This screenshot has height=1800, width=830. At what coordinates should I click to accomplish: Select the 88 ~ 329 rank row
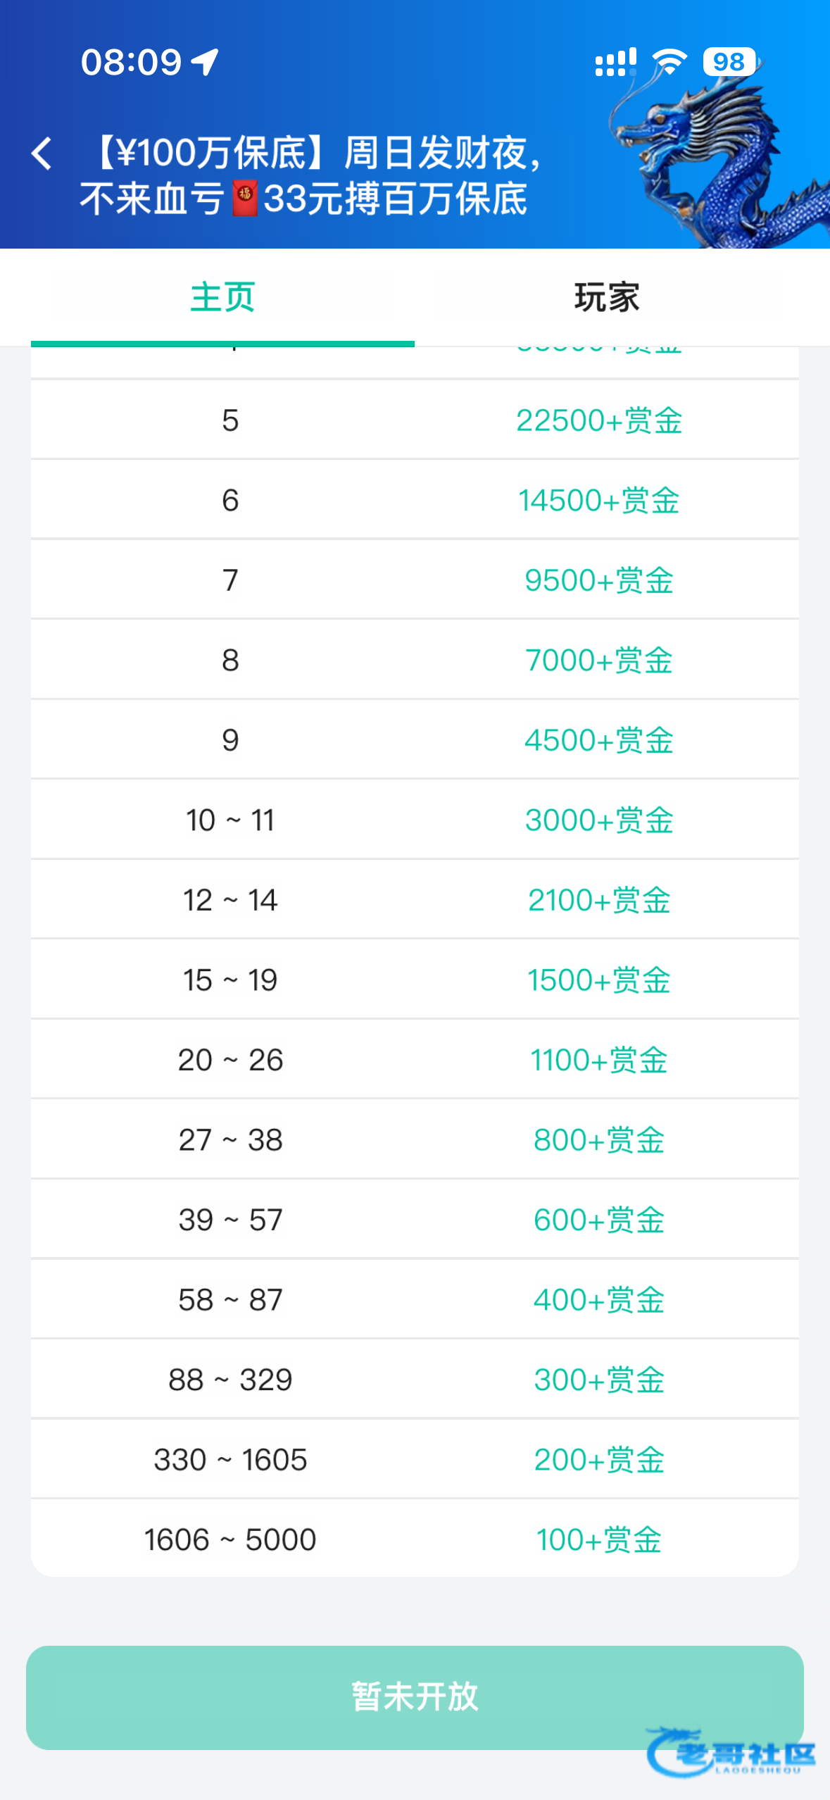[230, 1380]
